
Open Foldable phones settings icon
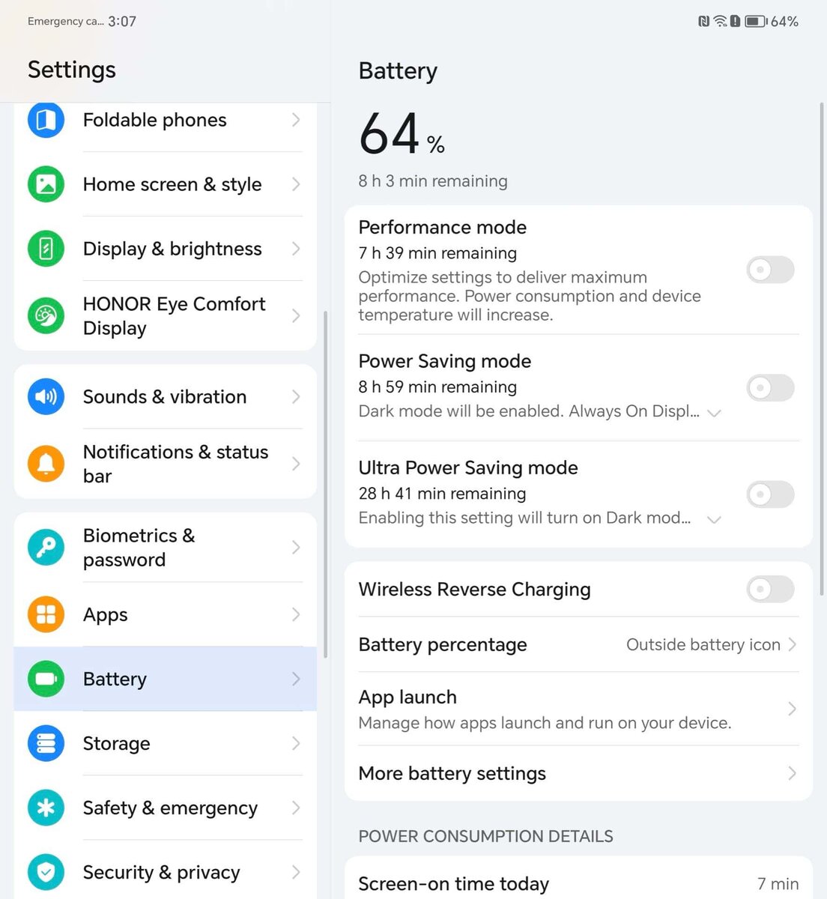coord(46,120)
